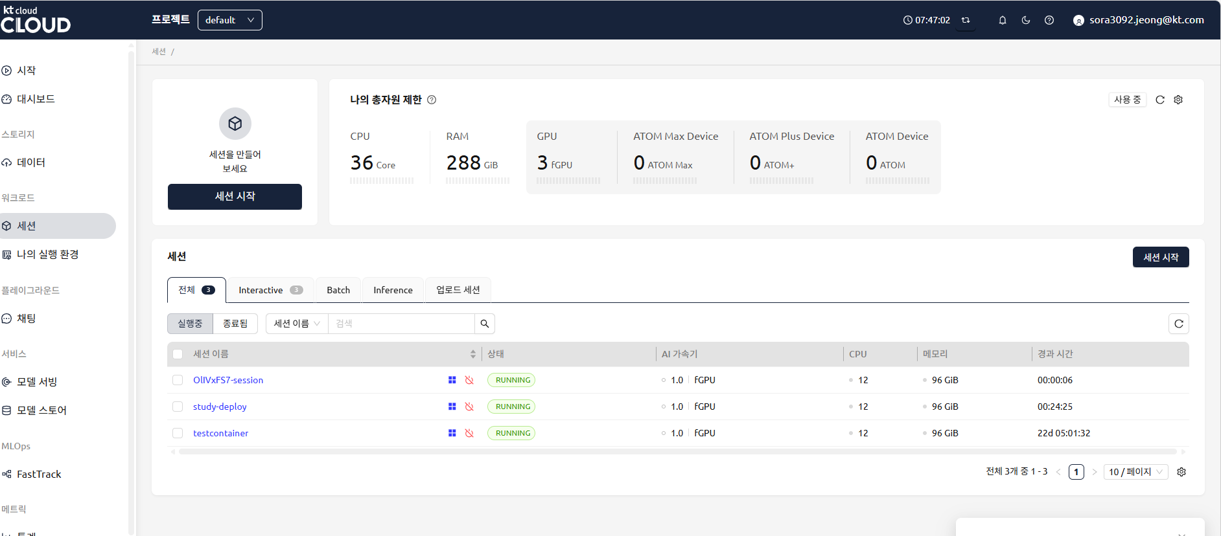Screen dimensions: 1221x536
Task: Open study-deploy session link
Action: click(220, 407)
